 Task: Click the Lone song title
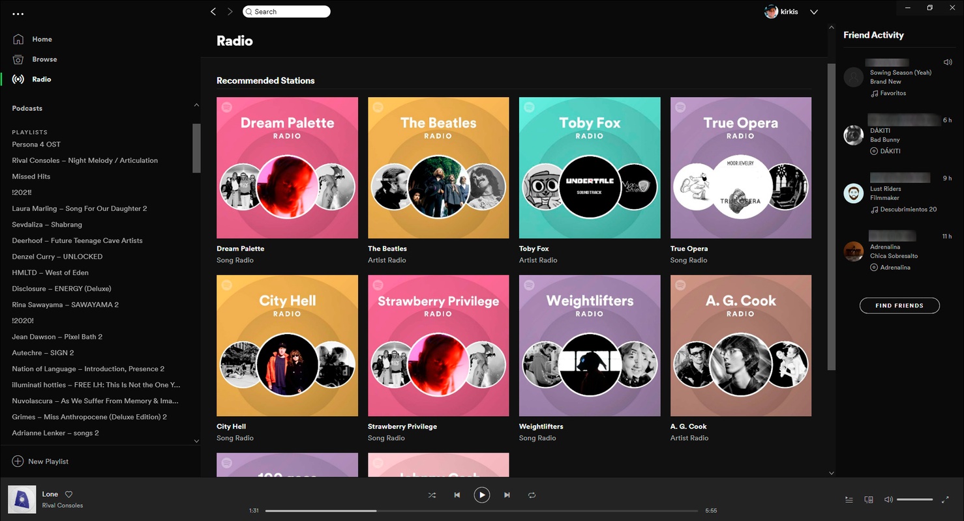click(x=50, y=494)
